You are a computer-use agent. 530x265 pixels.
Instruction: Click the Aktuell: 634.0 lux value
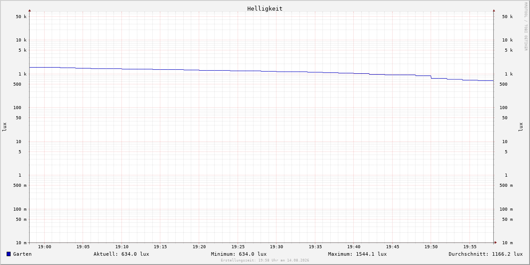point(121,254)
